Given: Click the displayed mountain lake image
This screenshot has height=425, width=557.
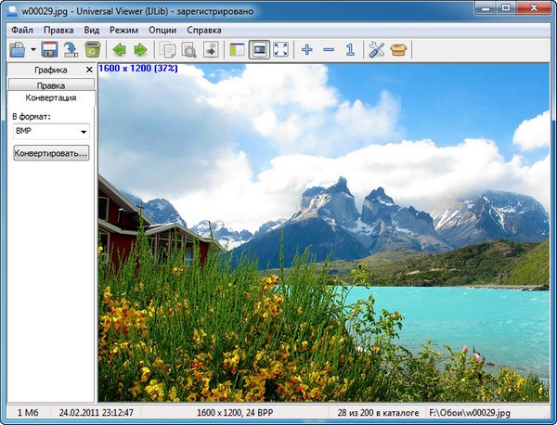Looking at the screenshot, I should tap(324, 233).
